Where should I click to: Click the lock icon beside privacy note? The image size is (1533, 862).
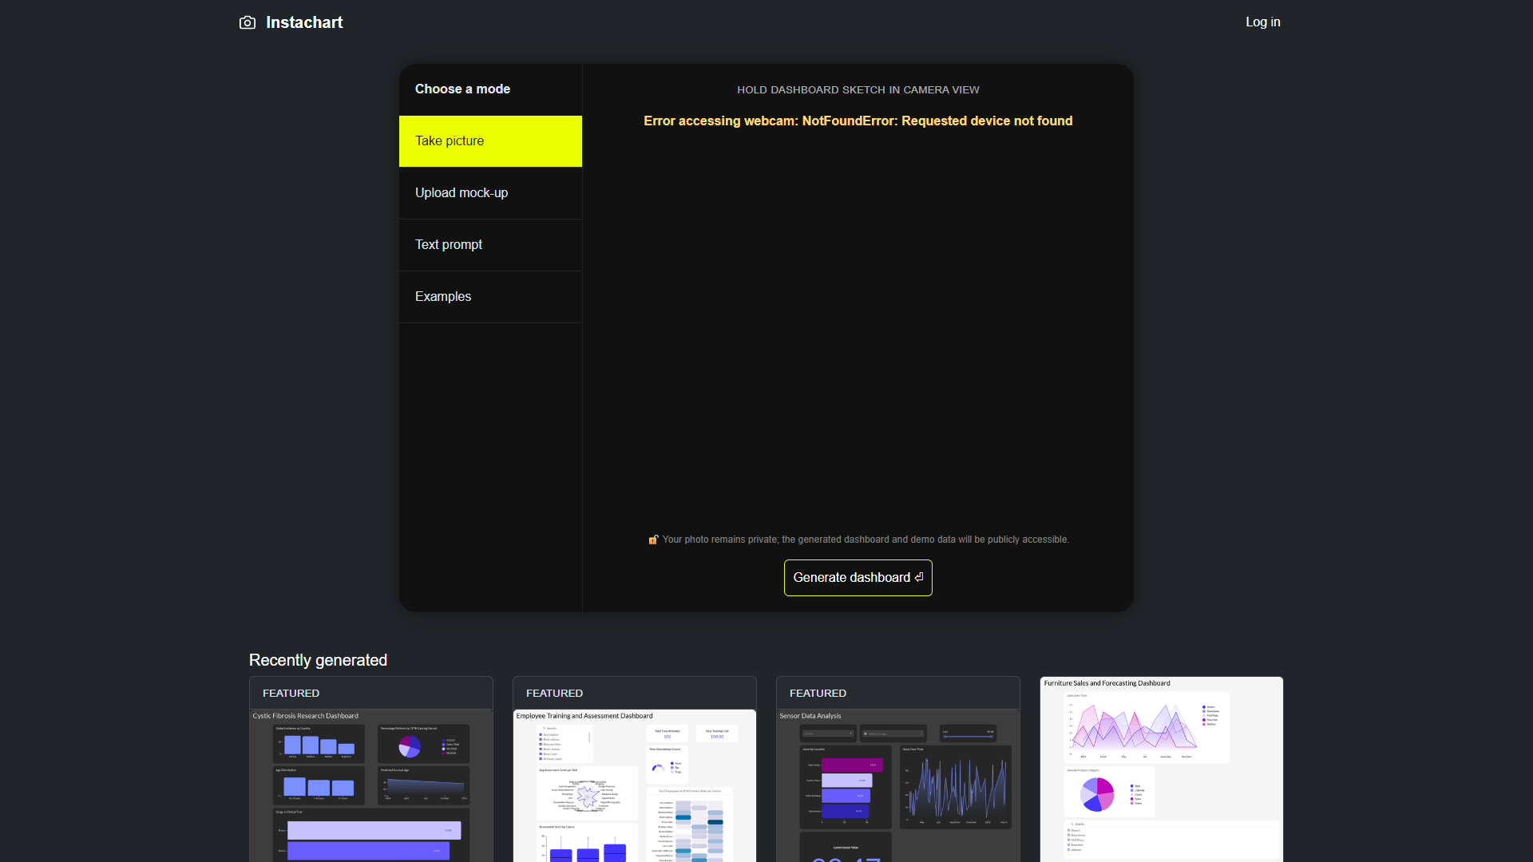click(653, 540)
